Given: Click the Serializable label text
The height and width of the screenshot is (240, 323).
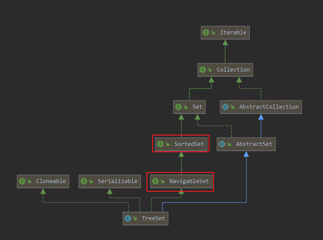Looking at the screenshot, I should 117,181.
